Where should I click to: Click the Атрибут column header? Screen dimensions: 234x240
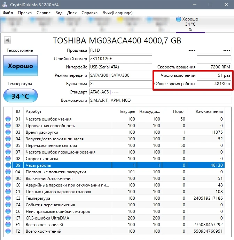pyautogui.click(x=68, y=111)
